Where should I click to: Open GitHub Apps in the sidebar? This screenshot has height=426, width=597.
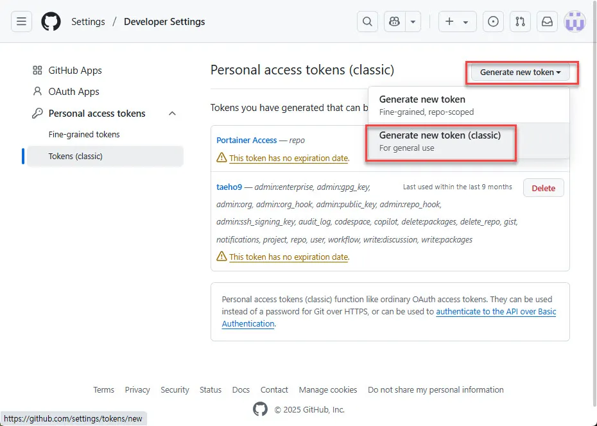(x=75, y=71)
